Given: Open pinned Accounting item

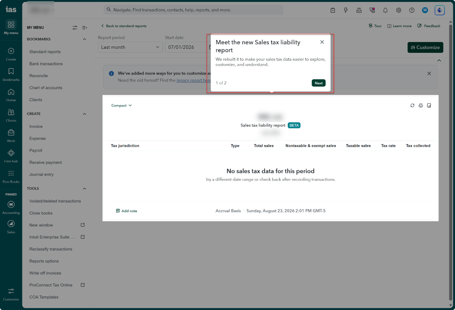Looking at the screenshot, I should coord(11,208).
